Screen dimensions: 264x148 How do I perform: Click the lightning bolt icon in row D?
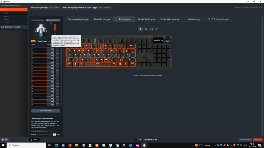pos(55,59)
